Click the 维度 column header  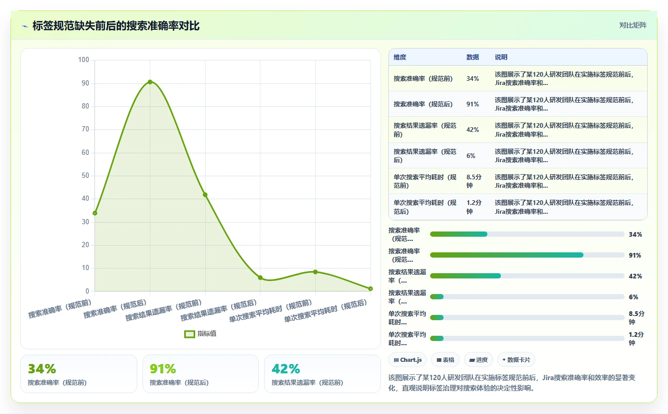(x=400, y=57)
